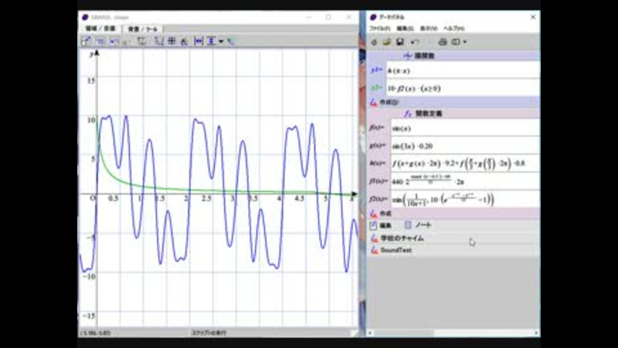Click the y2 expression 10·f2(x)·(x≥0)

[463, 88]
